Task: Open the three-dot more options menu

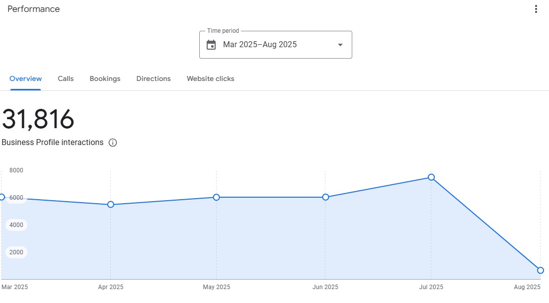Action: (536, 9)
